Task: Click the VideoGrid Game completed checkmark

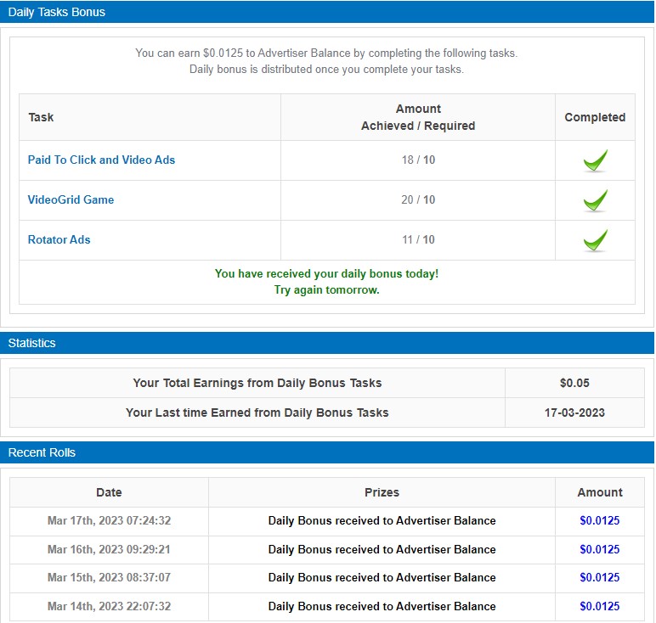Action: 595,200
